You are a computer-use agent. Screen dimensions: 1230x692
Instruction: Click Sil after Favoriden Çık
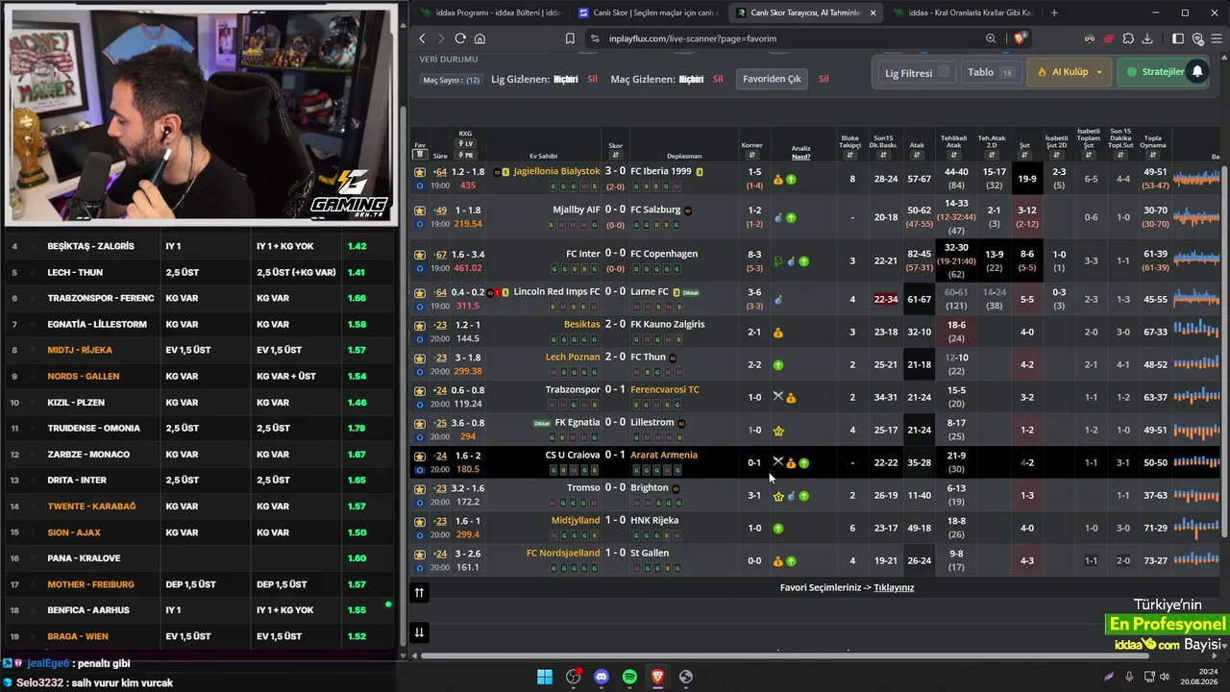[824, 79]
